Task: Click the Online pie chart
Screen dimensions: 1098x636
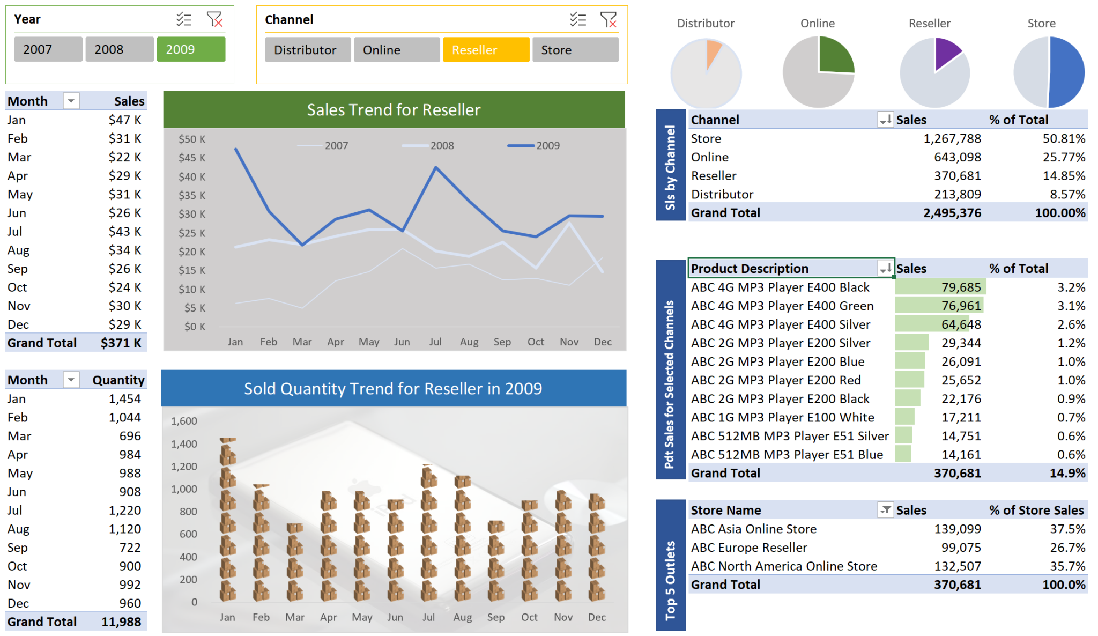Action: [818, 71]
